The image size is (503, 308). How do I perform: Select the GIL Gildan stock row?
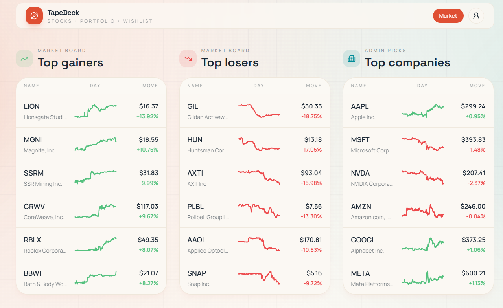(x=255, y=111)
